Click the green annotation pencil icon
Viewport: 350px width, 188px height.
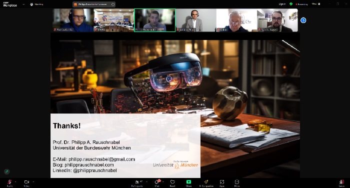point(6,171)
